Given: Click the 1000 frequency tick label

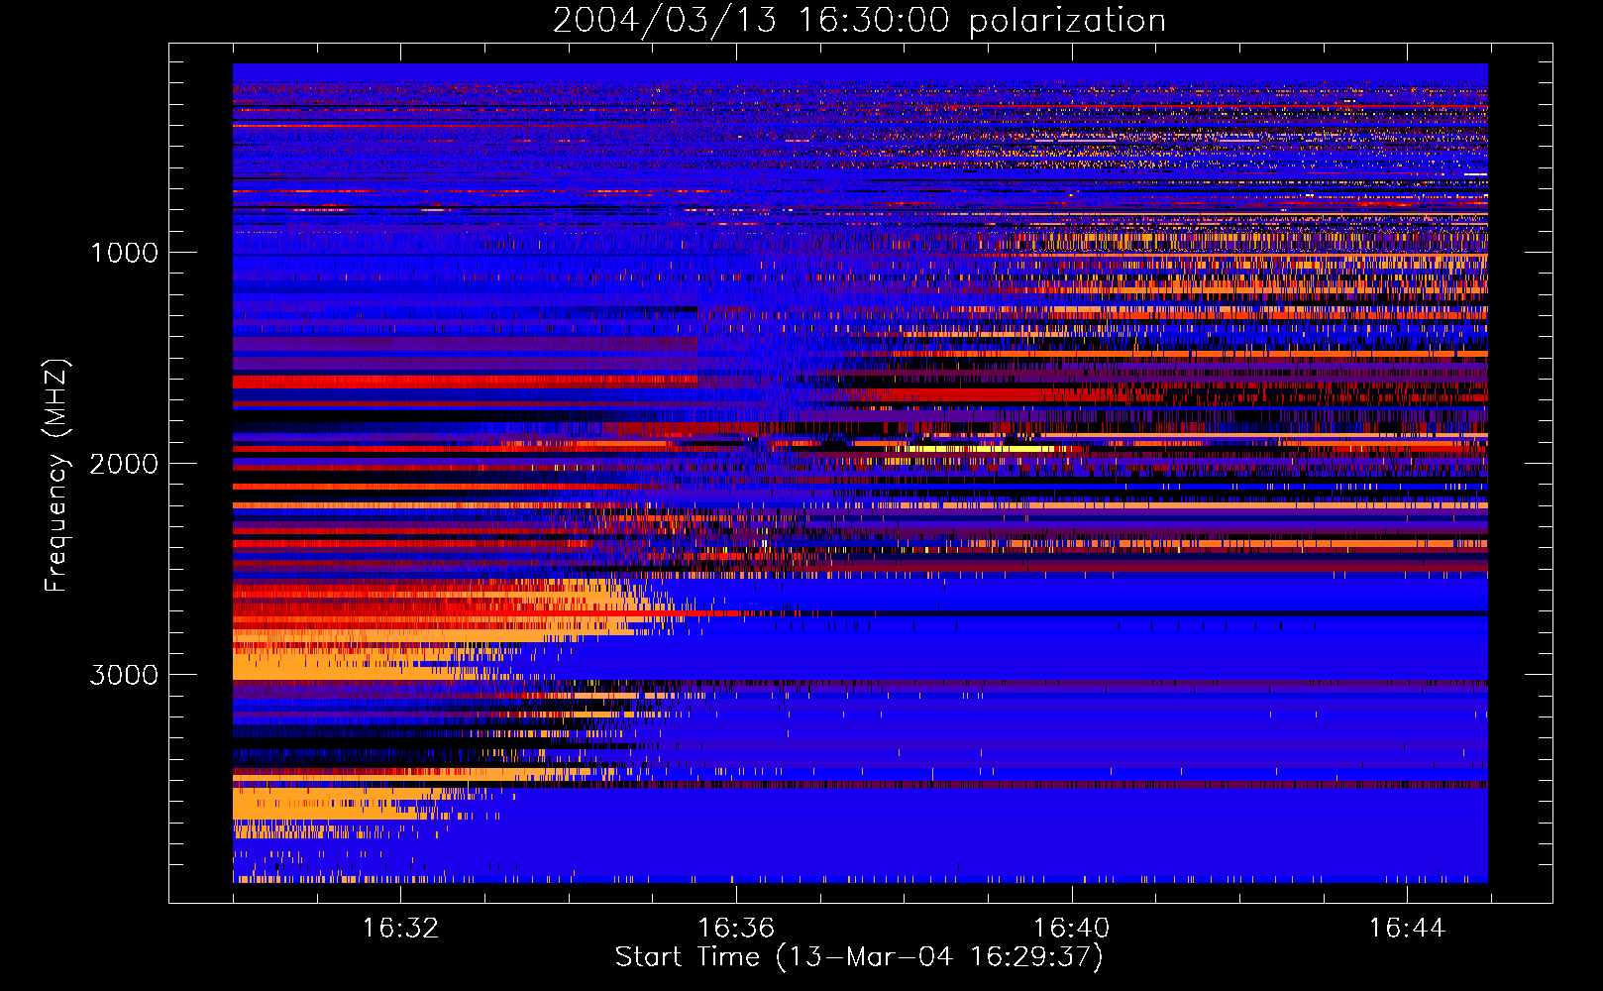Looking at the screenshot, I should coord(124,253).
